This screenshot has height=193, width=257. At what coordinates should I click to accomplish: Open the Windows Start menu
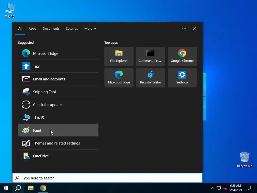6,188
